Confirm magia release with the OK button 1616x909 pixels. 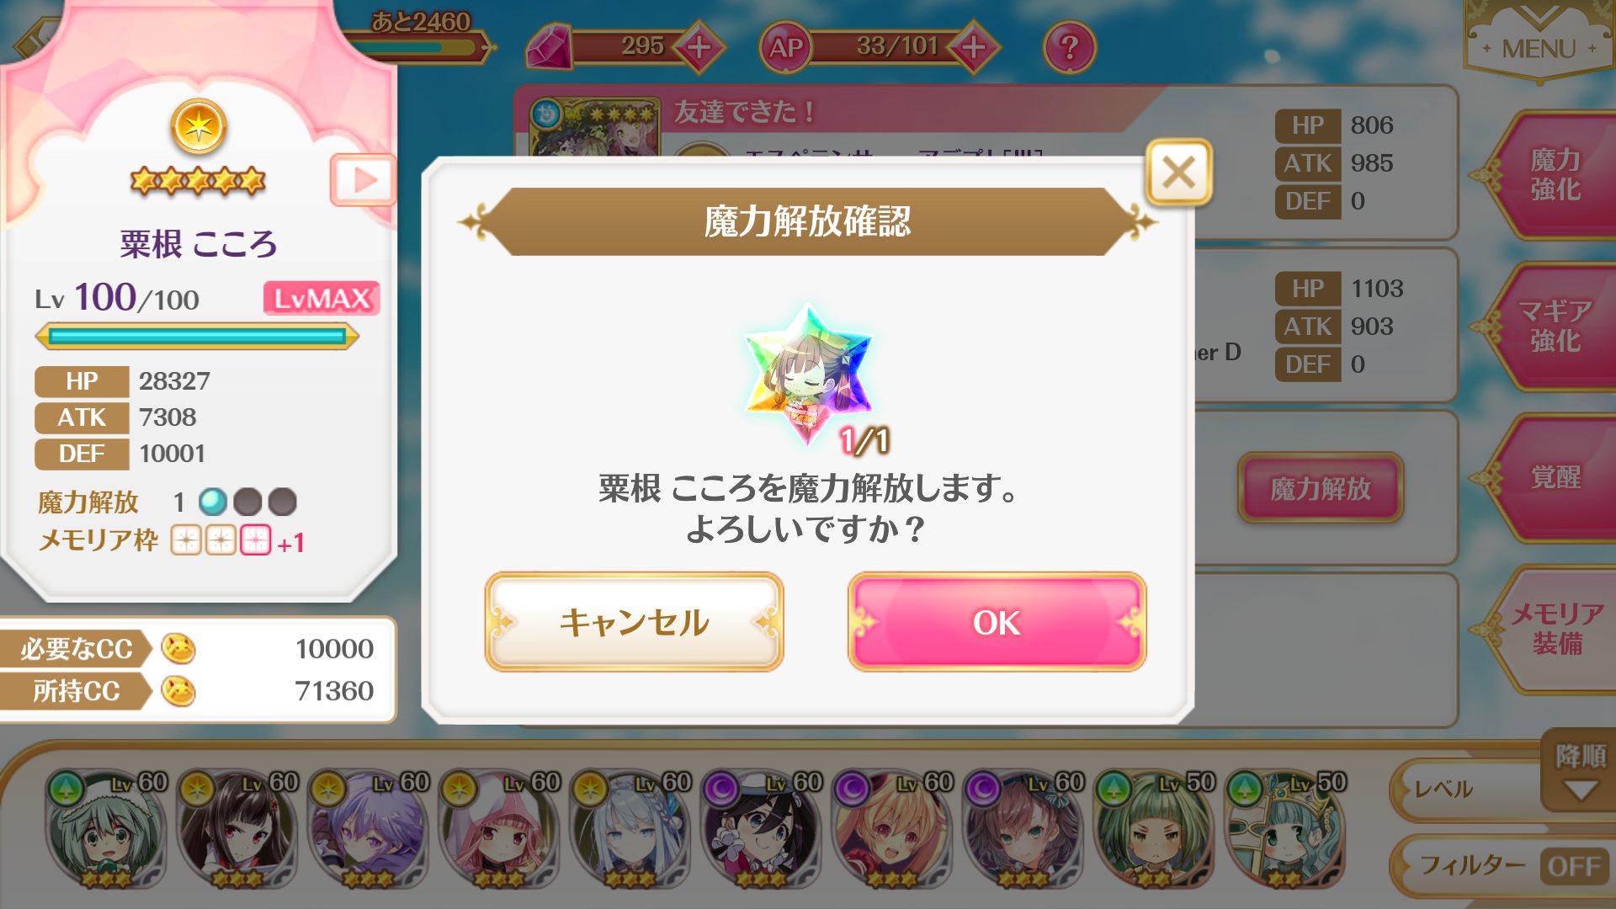coord(997,622)
